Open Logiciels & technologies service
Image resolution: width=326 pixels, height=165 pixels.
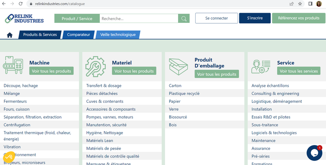click(x=274, y=133)
